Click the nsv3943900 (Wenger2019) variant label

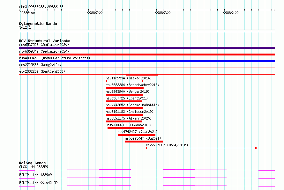click(128, 91)
